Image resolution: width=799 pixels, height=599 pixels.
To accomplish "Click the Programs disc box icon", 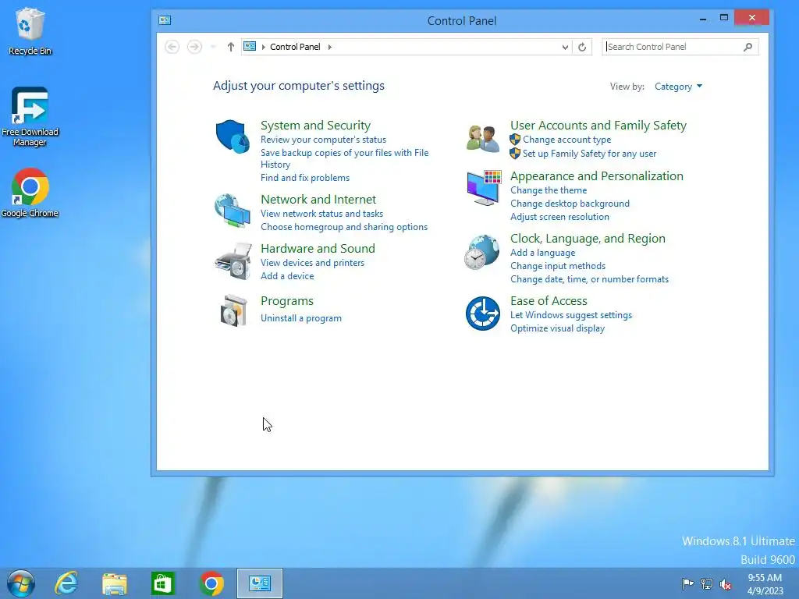I will tap(233, 310).
